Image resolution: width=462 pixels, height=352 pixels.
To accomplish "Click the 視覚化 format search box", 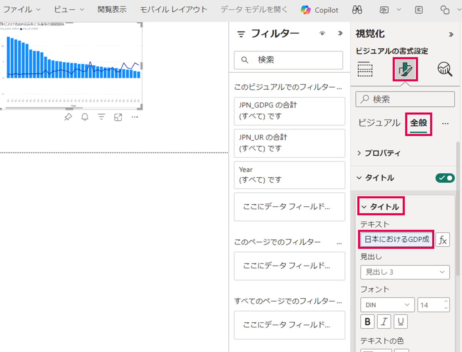I will 405,100.
